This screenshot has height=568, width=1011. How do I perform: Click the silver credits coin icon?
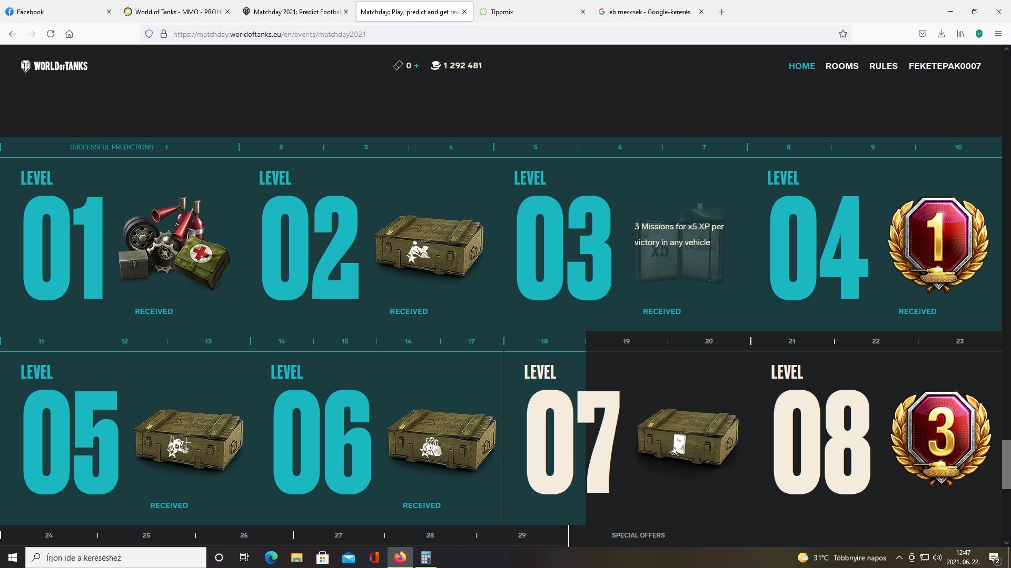pos(435,66)
